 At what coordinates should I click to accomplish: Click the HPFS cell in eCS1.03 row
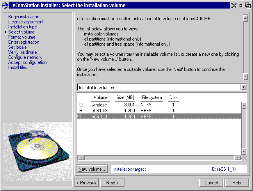(x=146, y=111)
